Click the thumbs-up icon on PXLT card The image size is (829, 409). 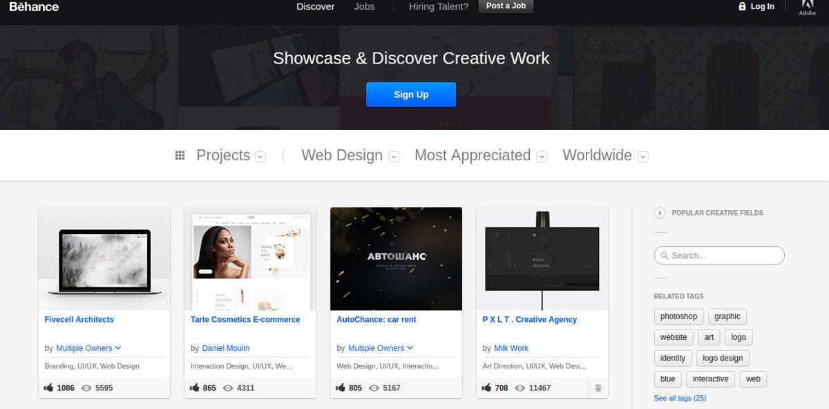(487, 388)
